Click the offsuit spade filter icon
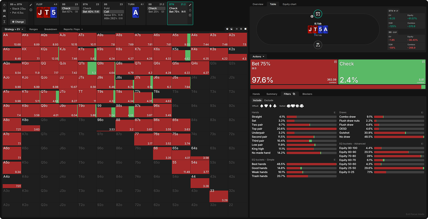The height and width of the screenshot is (219, 428). 262,106
